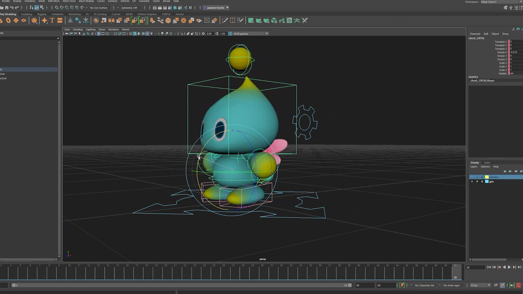Click the Set Key character icon
The height and width of the screenshot is (294, 523).
coord(402,285)
